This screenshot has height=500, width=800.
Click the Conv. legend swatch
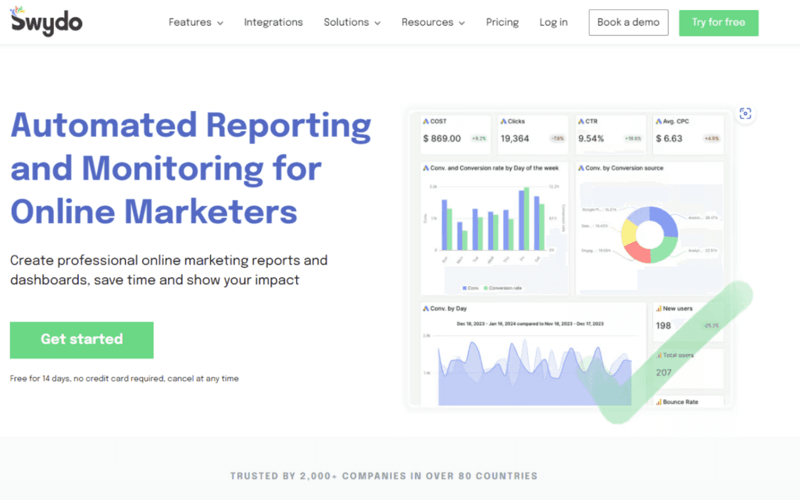pos(464,288)
